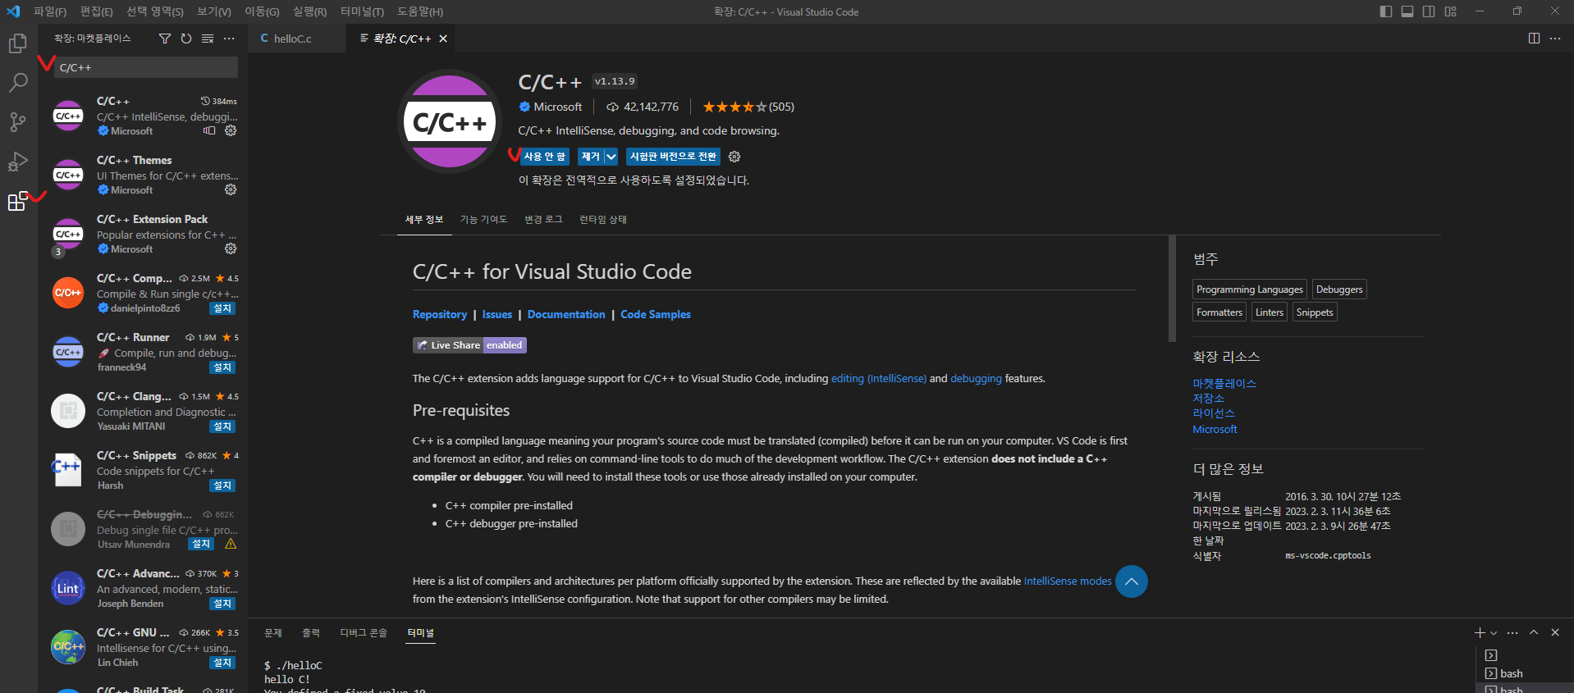The height and width of the screenshot is (693, 1574).
Task: Open the 마켓플레이스 resource link
Action: pyautogui.click(x=1224, y=384)
